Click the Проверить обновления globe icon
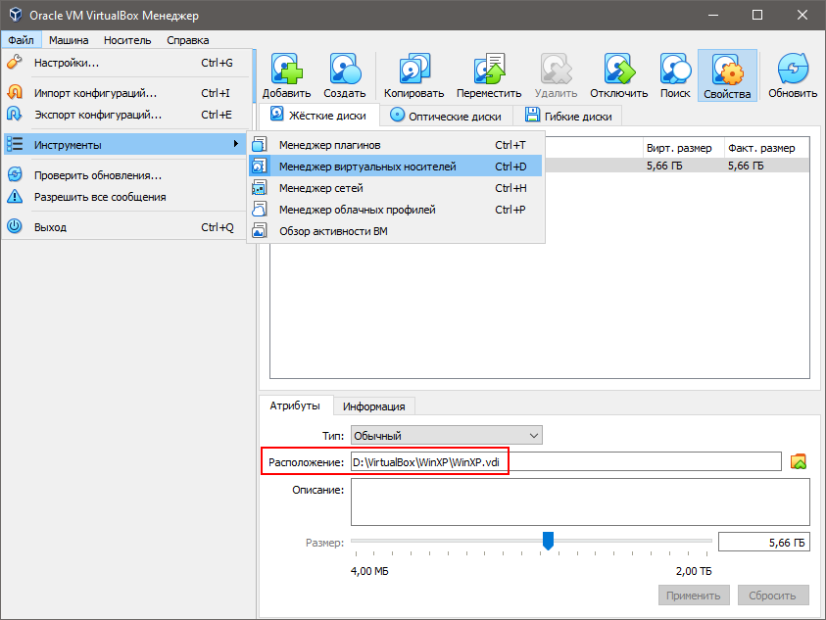826x620 pixels. (15, 175)
